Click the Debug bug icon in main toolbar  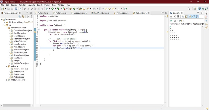pos(47,9)
